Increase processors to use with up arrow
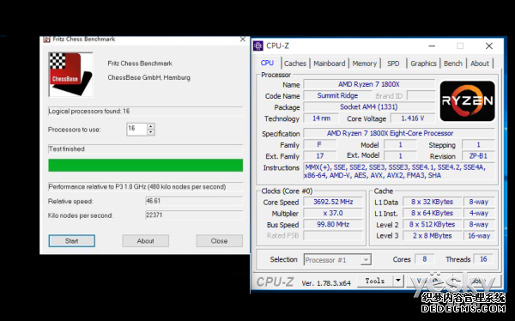The image size is (515, 321). tap(150, 126)
